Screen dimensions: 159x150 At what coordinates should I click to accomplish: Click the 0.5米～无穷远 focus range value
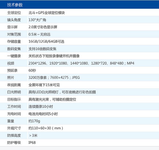(39, 34)
